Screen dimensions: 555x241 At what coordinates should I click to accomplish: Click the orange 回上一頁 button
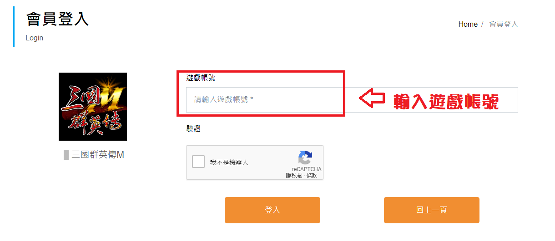coord(432,210)
